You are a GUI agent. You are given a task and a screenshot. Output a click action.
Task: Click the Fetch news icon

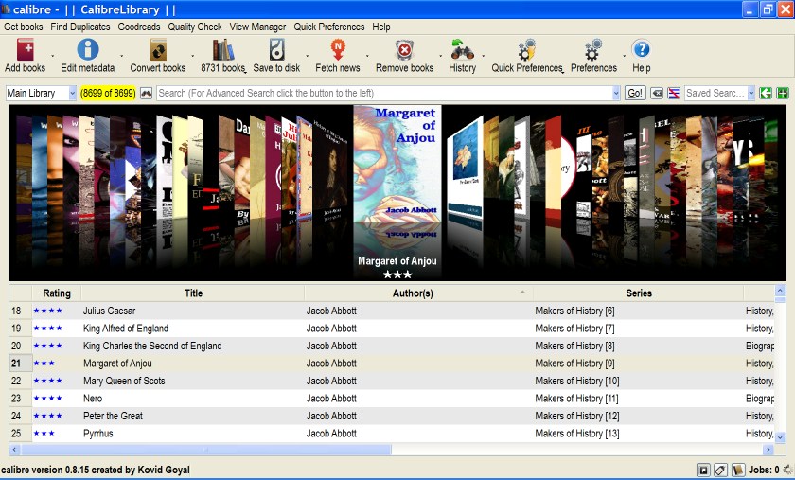338,50
